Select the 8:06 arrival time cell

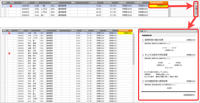pos(75,83)
